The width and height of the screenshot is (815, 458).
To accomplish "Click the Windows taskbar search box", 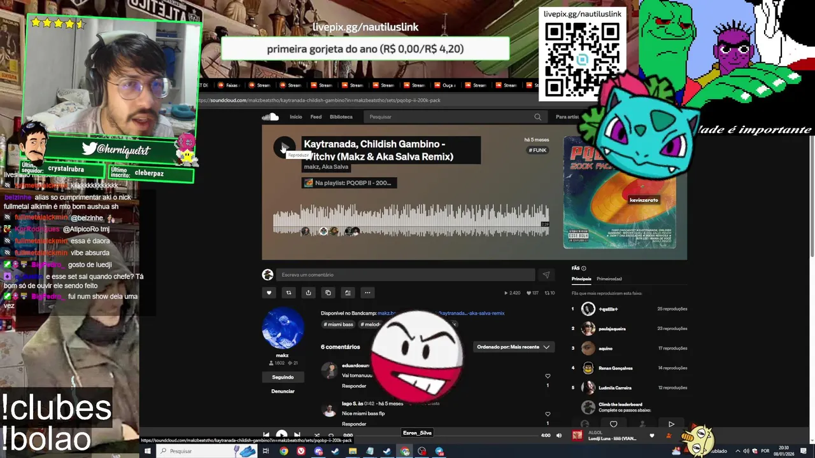I will [x=206, y=451].
